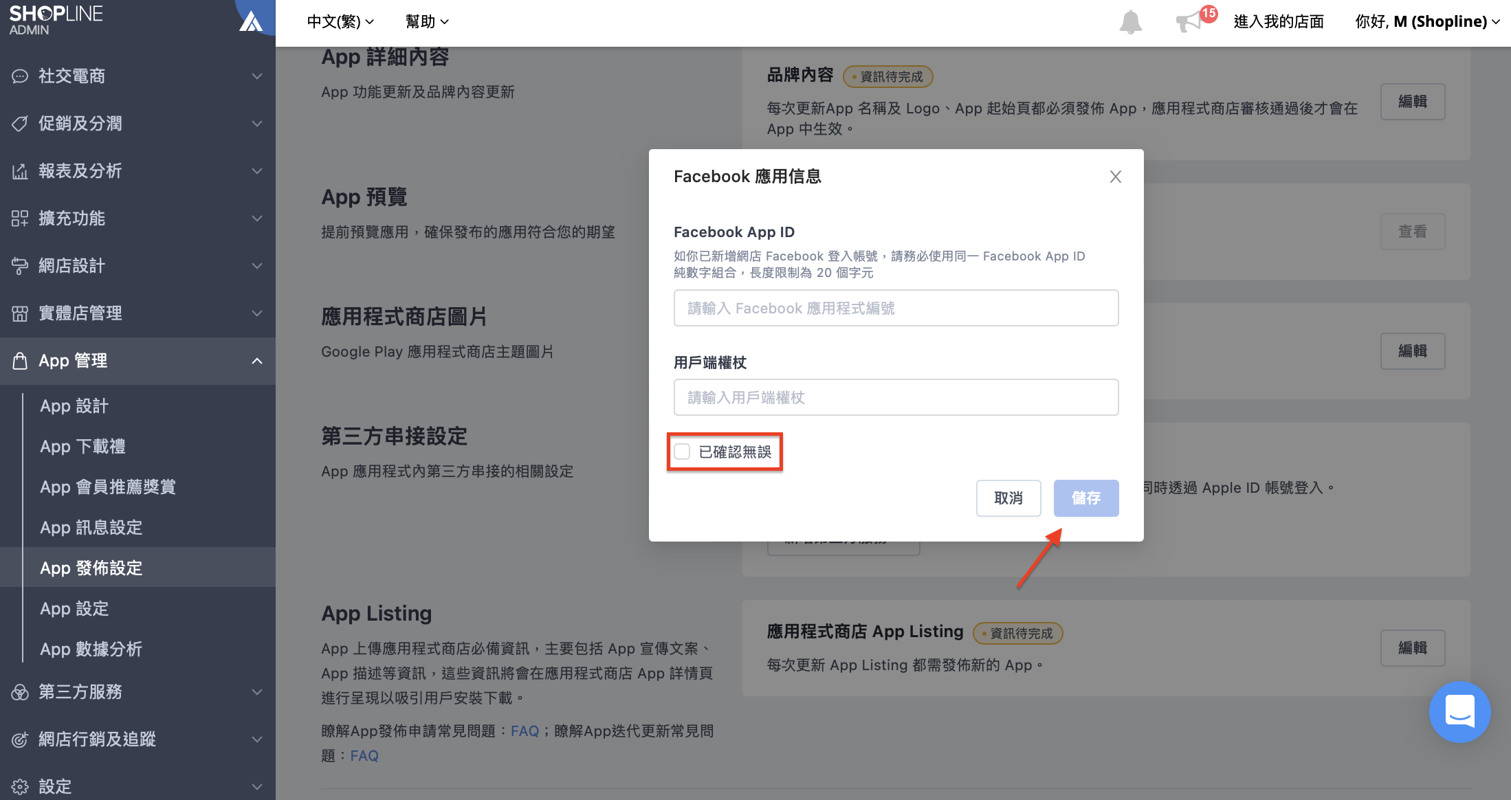Check the 已確認無誤 checkbox

point(682,452)
